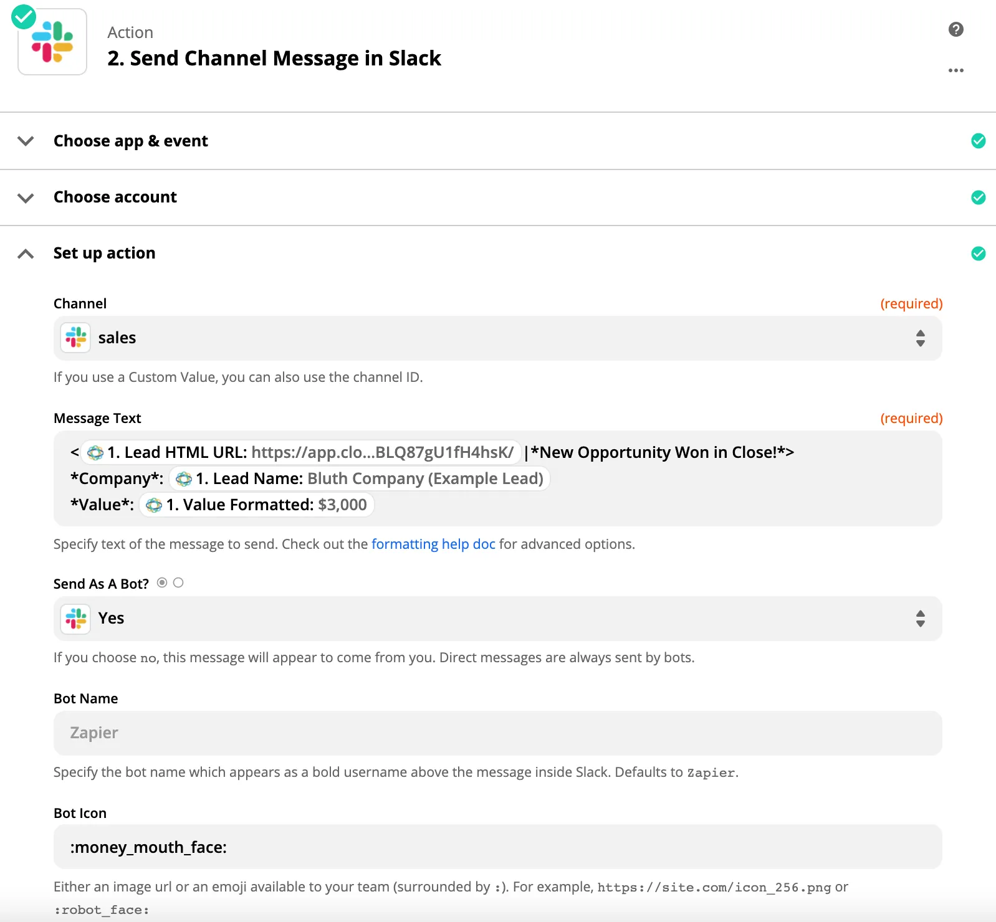Open the Send As A Bot dropdown showing Yes

point(497,619)
